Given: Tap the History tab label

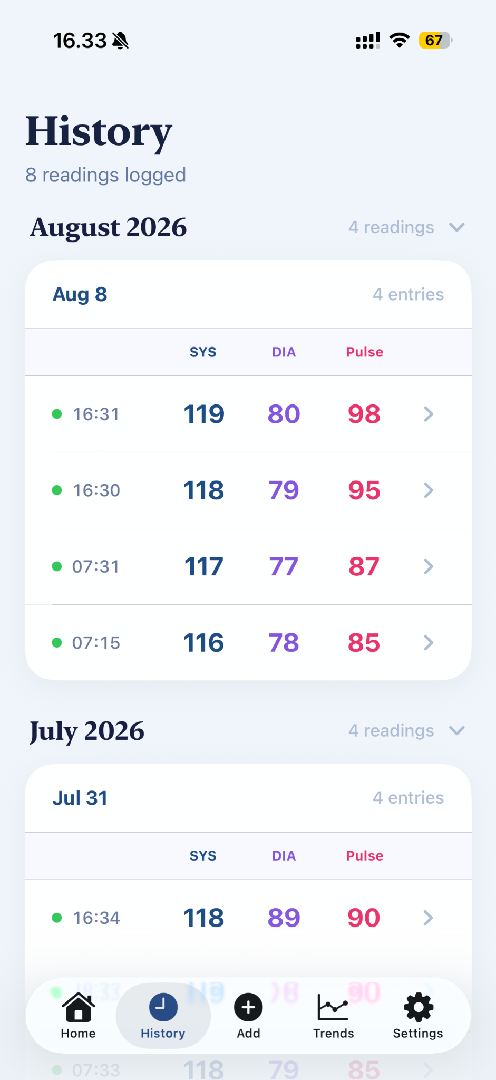Looking at the screenshot, I should tap(163, 1033).
